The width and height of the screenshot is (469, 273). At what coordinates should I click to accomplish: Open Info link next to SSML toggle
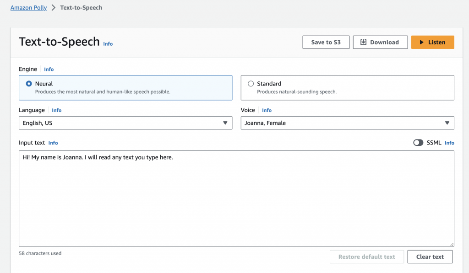[449, 143]
